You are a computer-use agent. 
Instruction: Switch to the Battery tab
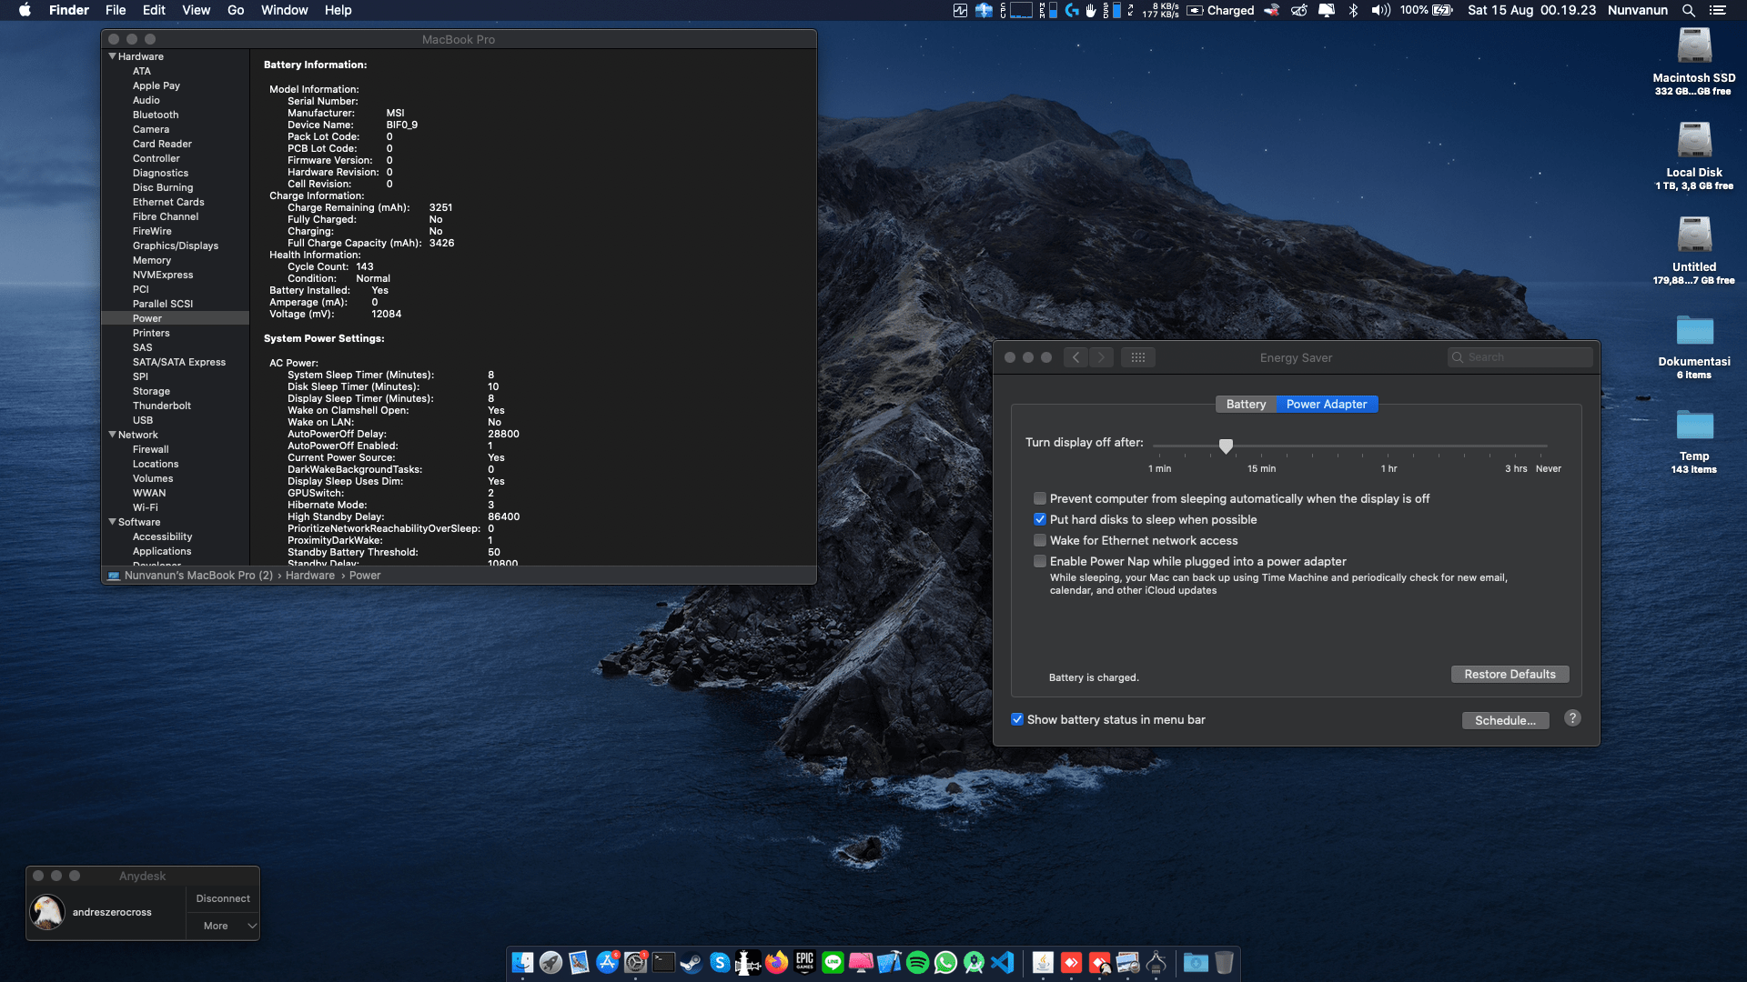pos(1246,404)
